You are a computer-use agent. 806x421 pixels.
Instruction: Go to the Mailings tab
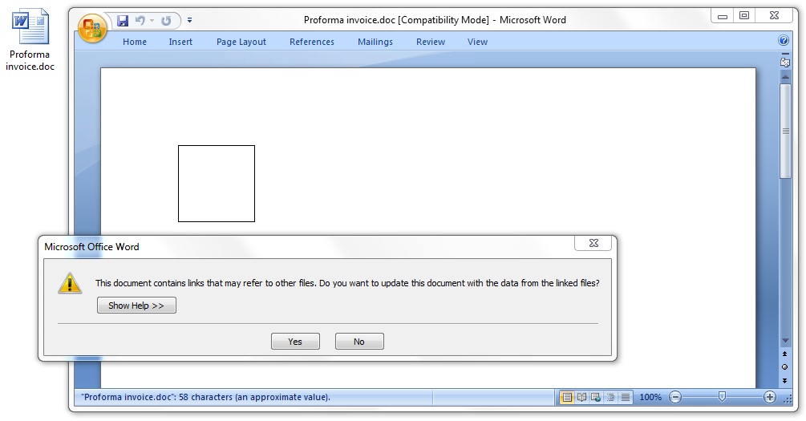(x=375, y=42)
